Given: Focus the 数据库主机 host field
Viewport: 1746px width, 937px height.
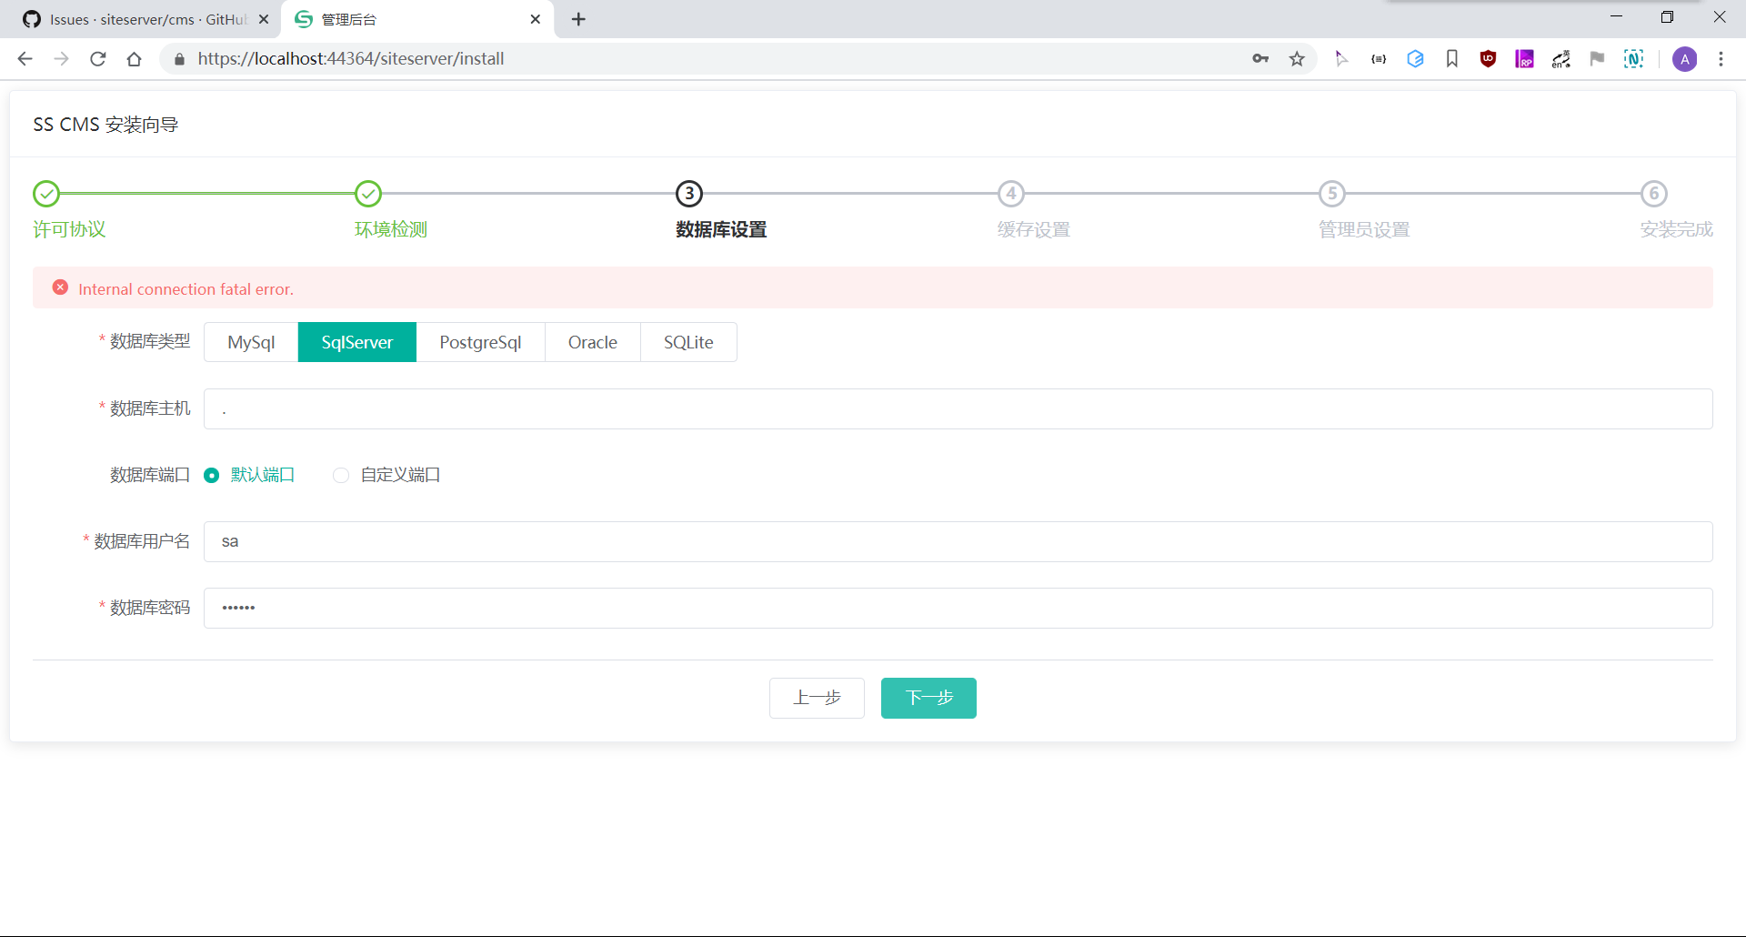Looking at the screenshot, I should [958, 409].
